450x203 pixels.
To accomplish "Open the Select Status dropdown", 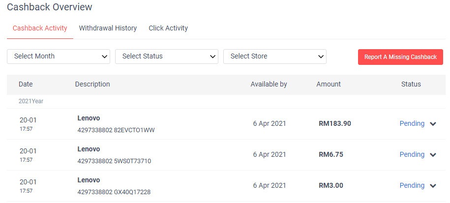I will pyautogui.click(x=167, y=57).
